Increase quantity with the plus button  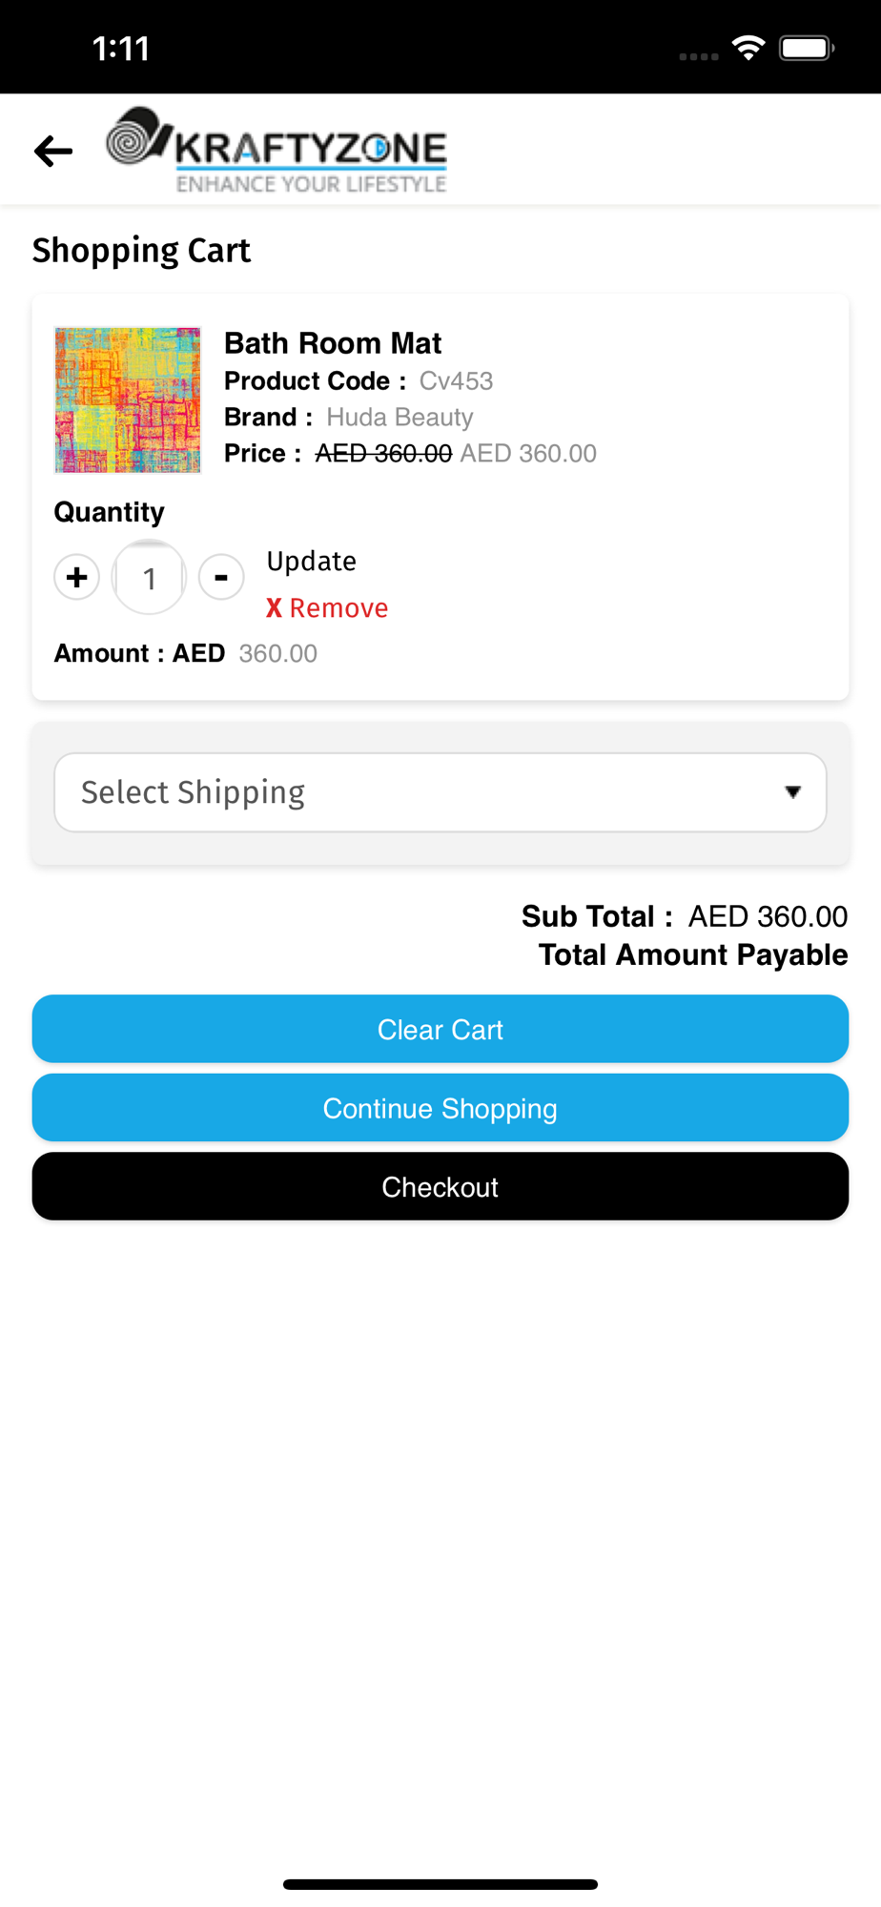tap(77, 577)
